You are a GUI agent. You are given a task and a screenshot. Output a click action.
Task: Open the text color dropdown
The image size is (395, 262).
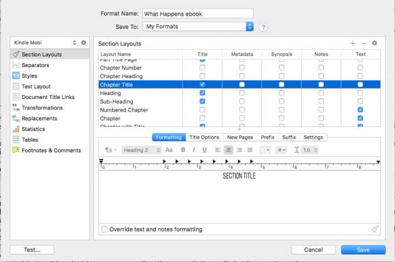click(x=265, y=150)
